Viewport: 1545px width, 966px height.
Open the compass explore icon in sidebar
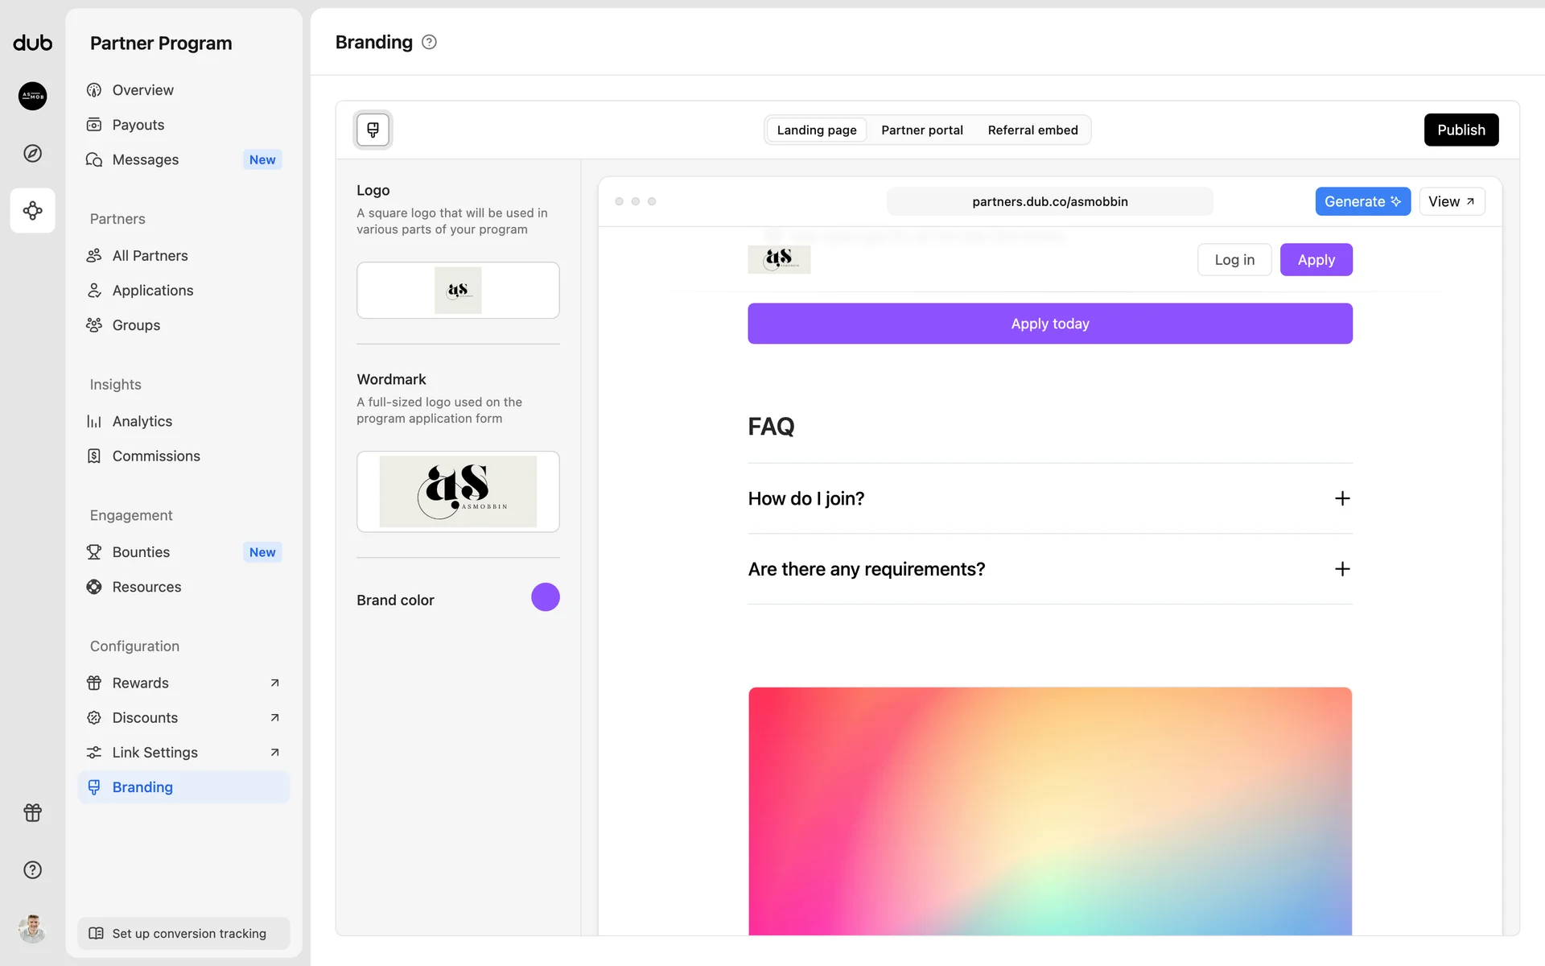click(x=32, y=153)
